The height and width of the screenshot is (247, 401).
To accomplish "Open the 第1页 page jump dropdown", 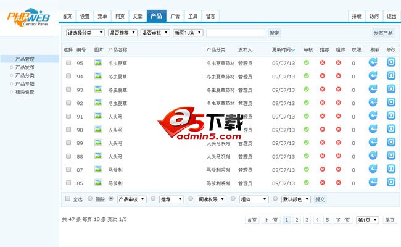I will coord(368,220).
